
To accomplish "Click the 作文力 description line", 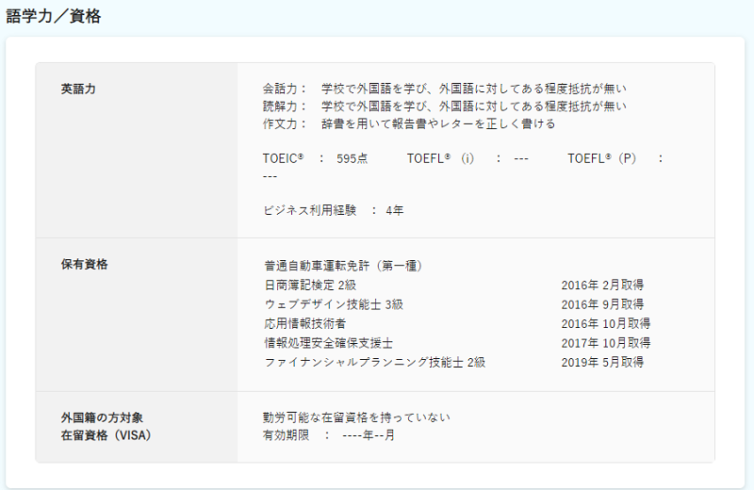I will [x=409, y=124].
